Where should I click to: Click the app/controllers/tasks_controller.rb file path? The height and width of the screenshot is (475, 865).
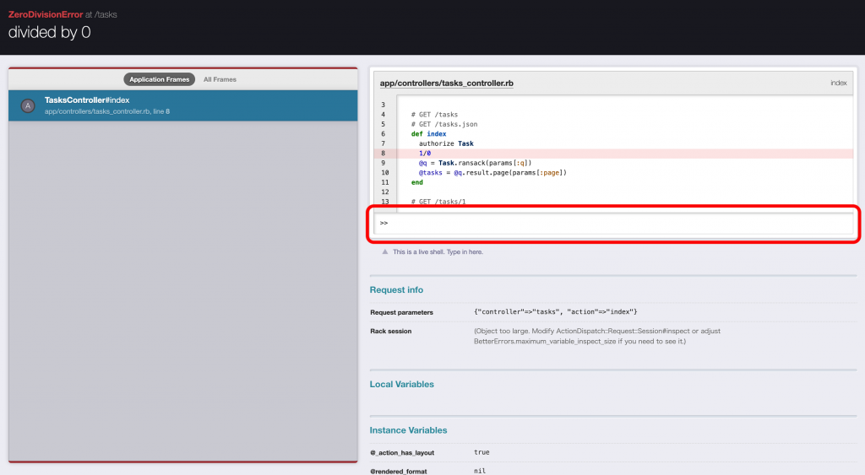446,84
